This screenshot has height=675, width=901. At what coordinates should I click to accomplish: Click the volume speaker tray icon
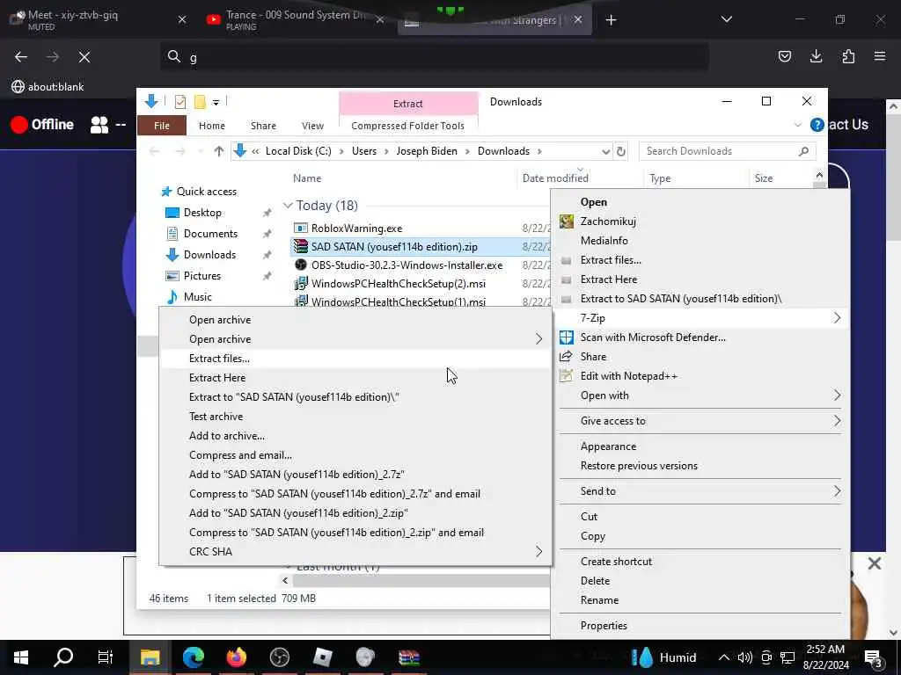[744, 657]
